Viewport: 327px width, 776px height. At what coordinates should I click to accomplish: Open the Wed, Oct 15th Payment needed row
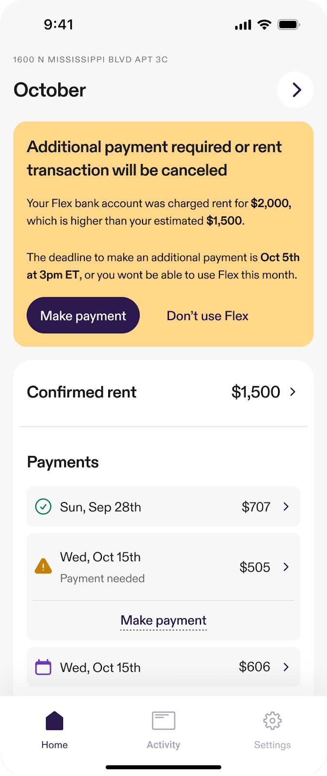[163, 567]
